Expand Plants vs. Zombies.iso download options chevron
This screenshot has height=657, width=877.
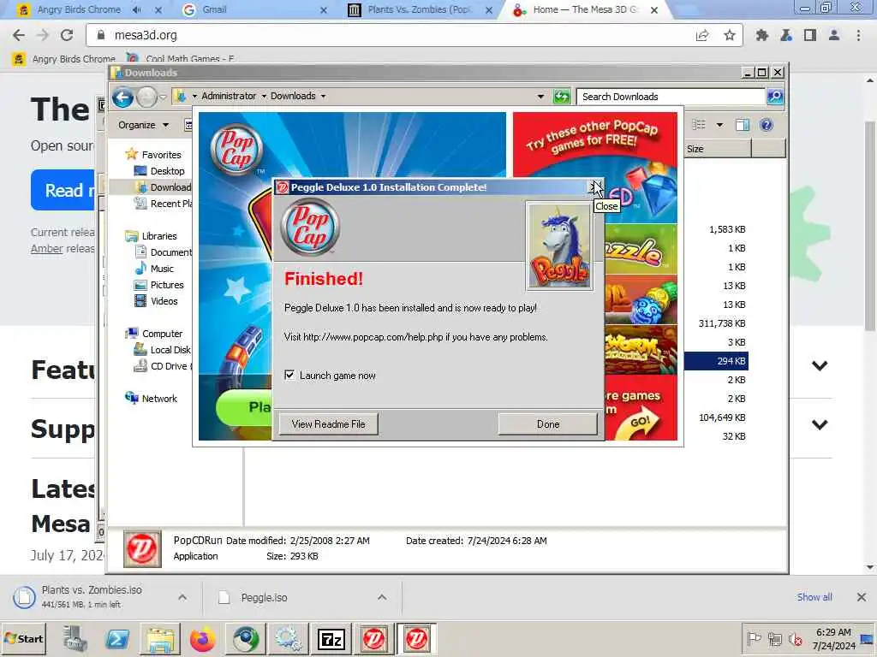182,597
